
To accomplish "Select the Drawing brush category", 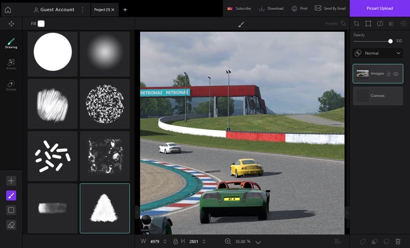I will pos(11,43).
